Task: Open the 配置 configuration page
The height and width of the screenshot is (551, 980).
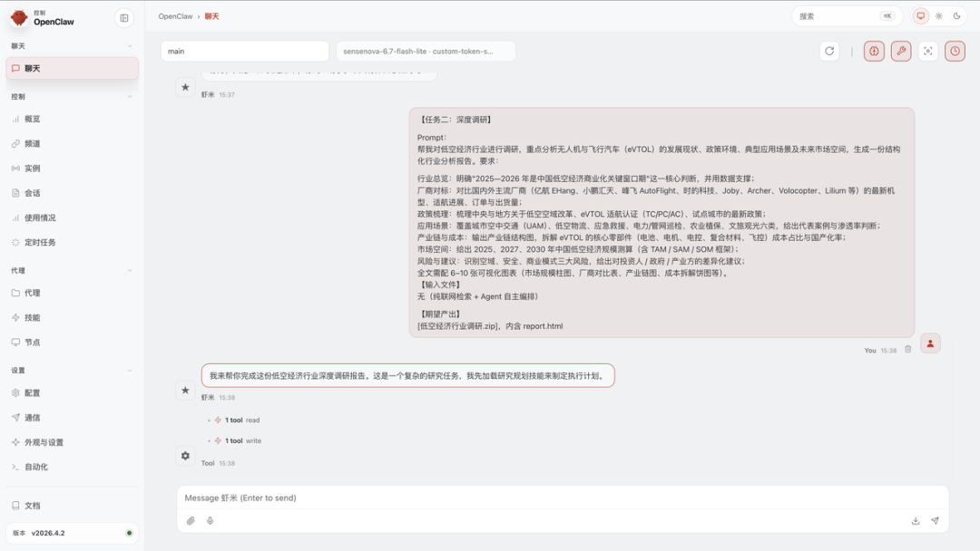Action: pyautogui.click(x=73, y=393)
